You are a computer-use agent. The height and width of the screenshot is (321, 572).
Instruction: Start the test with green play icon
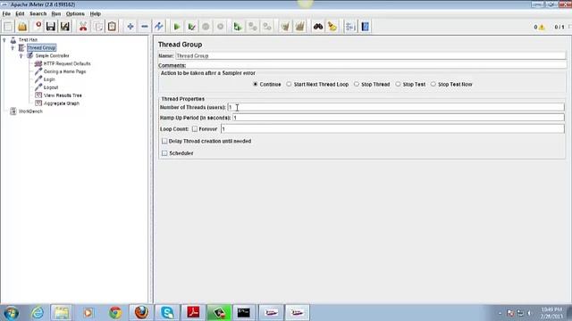177,27
